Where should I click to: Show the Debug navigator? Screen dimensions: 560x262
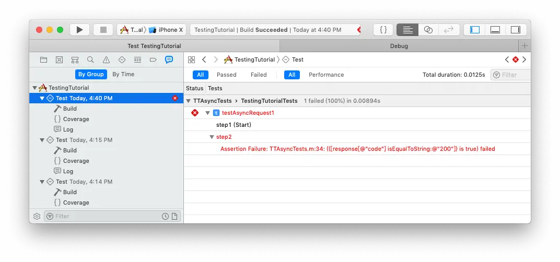point(137,59)
